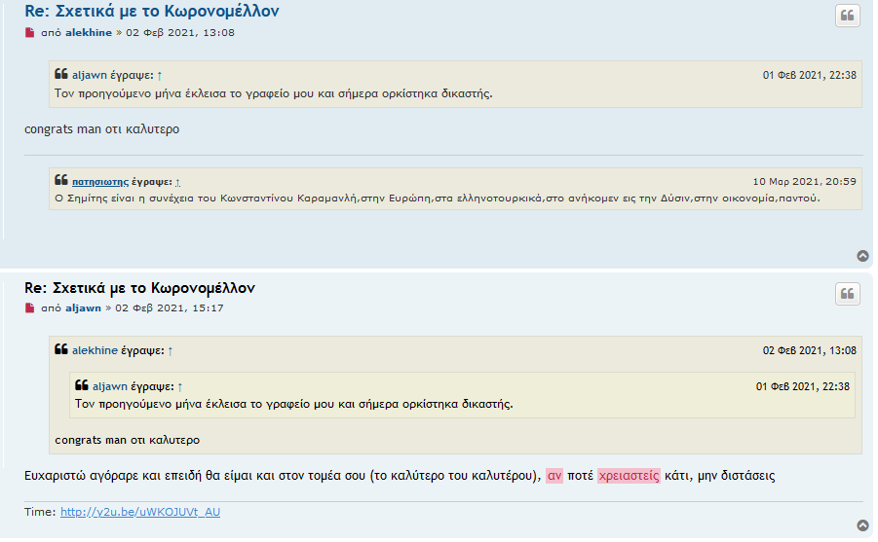The image size is (878, 542).
Task: Jump to top from aljawn's post arrow
Action: 862,525
